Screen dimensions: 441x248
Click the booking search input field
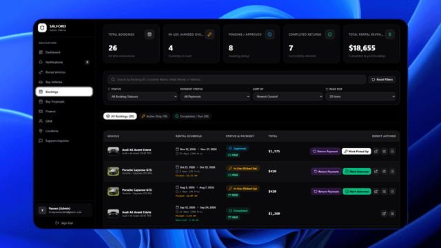pos(236,80)
